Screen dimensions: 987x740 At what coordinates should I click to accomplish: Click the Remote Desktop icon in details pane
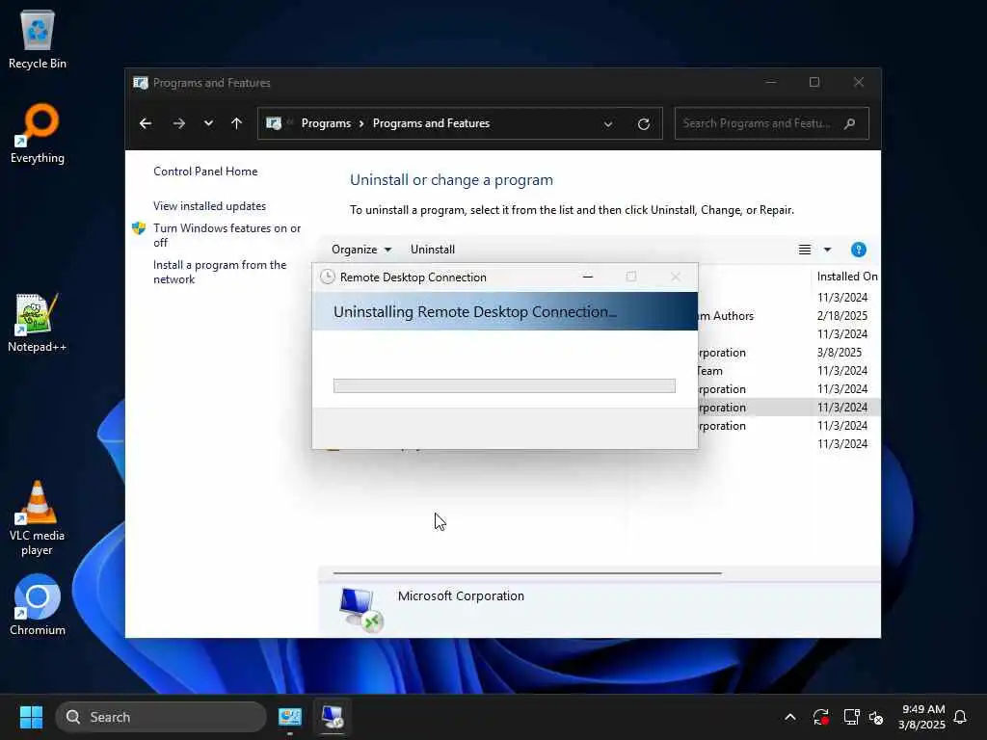[x=360, y=609]
